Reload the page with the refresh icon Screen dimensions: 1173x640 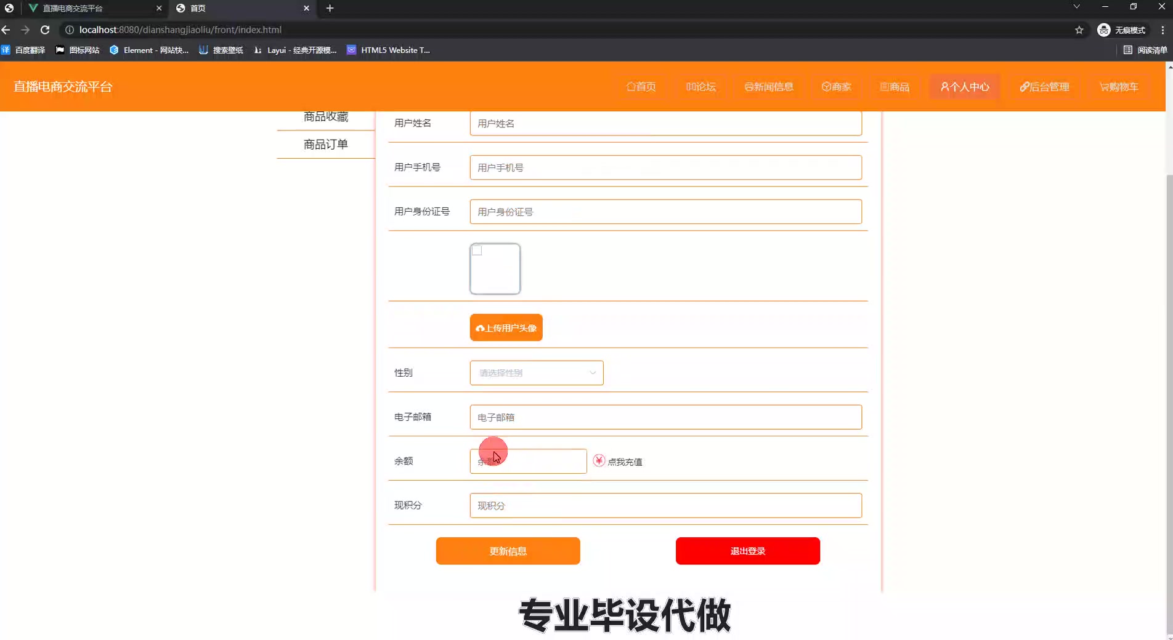tap(45, 30)
